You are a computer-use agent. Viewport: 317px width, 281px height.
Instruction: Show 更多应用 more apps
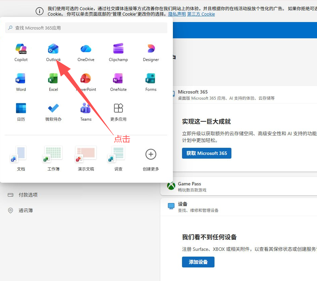tap(118, 112)
